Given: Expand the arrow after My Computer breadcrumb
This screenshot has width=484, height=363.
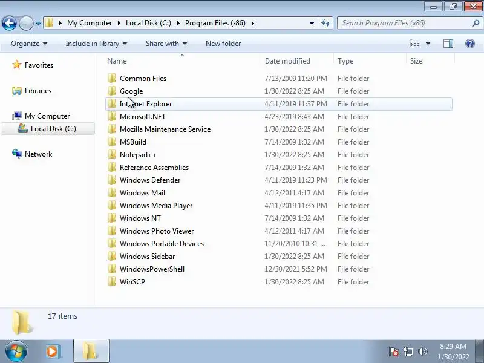Looking at the screenshot, I should coord(119,23).
